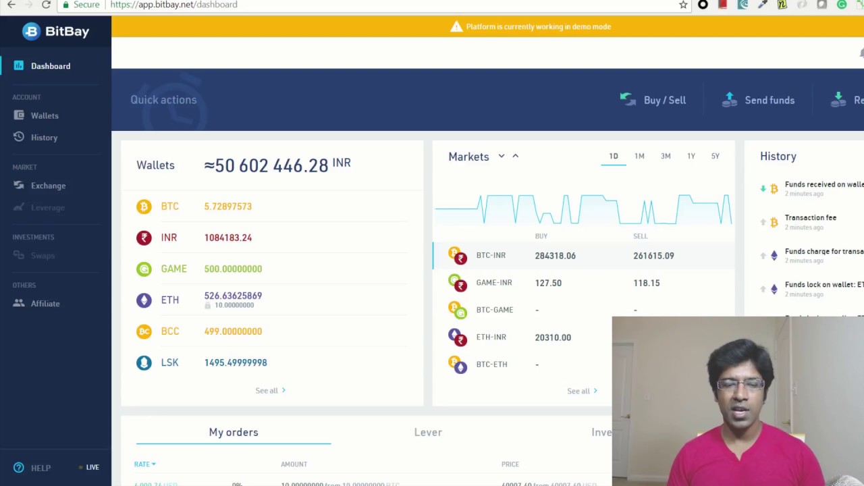Switch to the Lever tab
The height and width of the screenshot is (486, 864).
[428, 432]
